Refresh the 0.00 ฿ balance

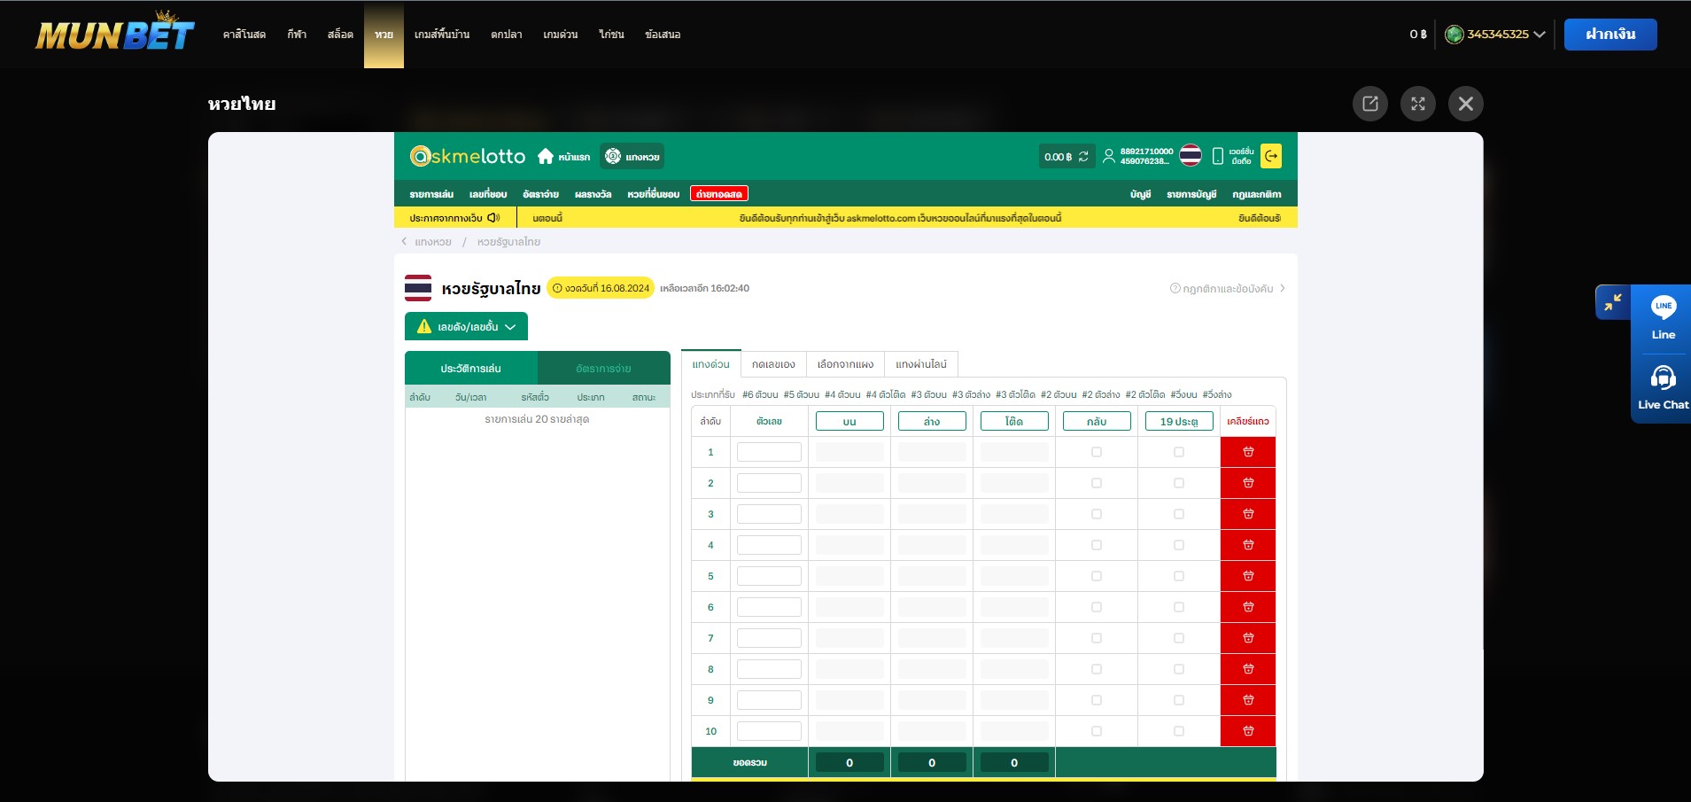tap(1083, 157)
